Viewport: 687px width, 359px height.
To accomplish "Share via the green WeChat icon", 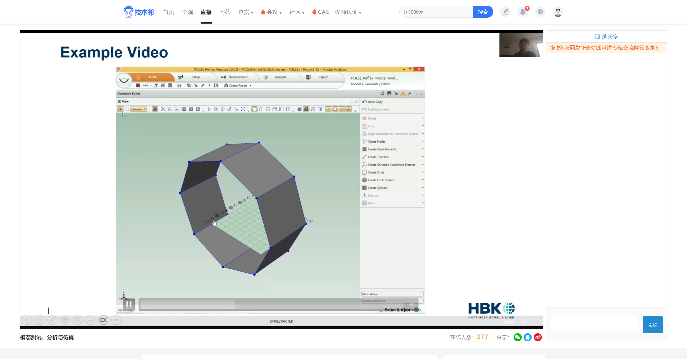I will click(518, 337).
